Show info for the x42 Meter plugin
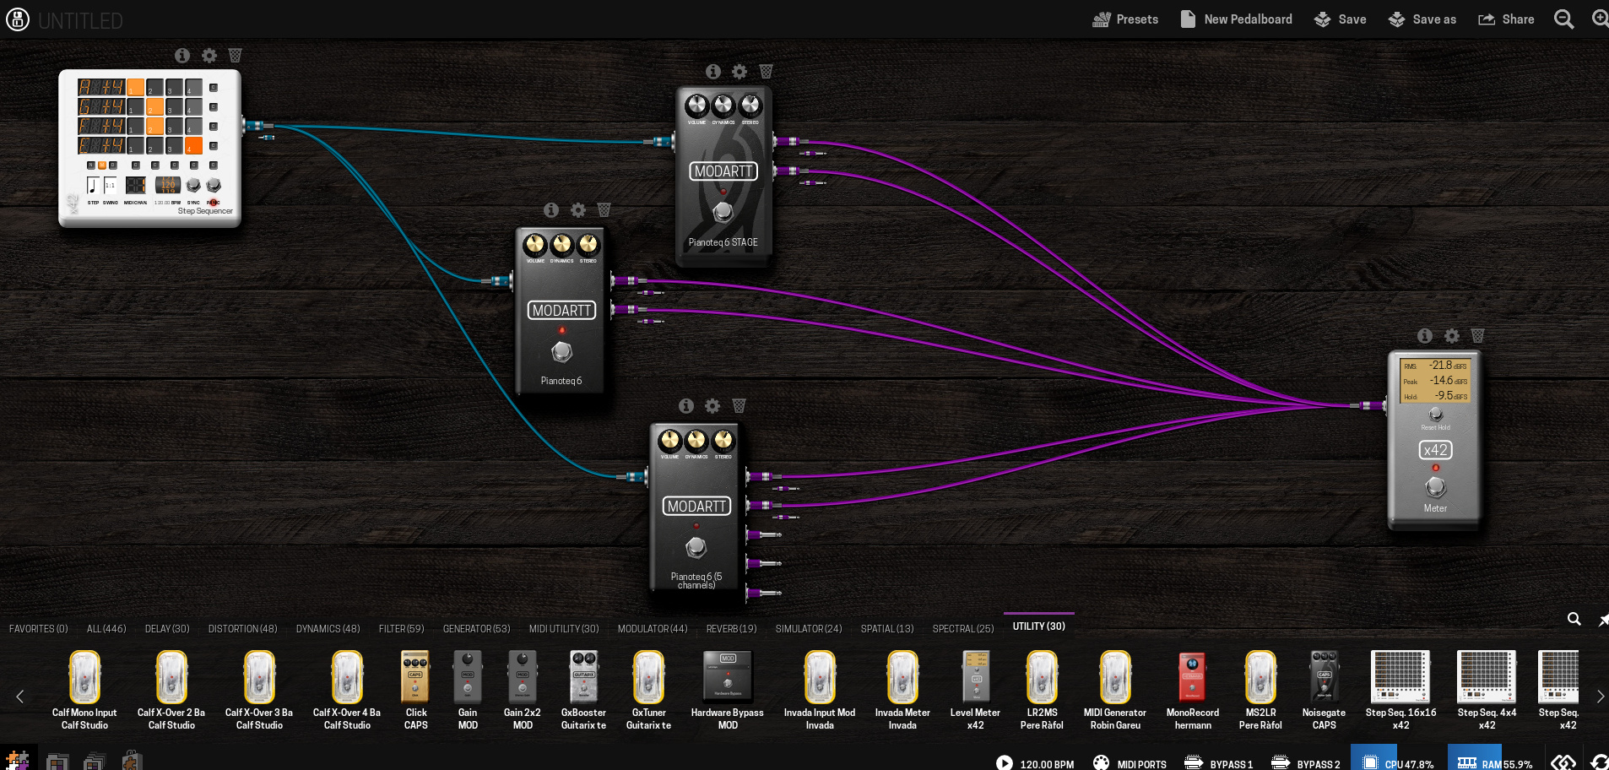This screenshot has height=770, width=1609. [1425, 336]
